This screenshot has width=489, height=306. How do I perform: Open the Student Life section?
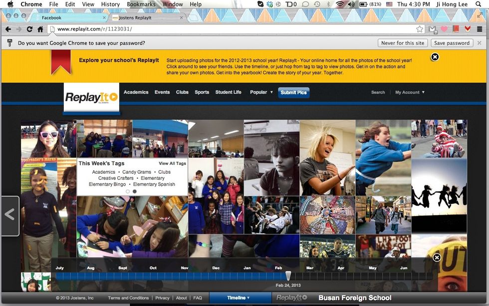[229, 92]
